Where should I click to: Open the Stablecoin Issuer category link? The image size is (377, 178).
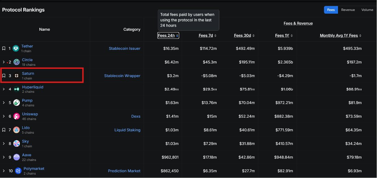pos(125,48)
